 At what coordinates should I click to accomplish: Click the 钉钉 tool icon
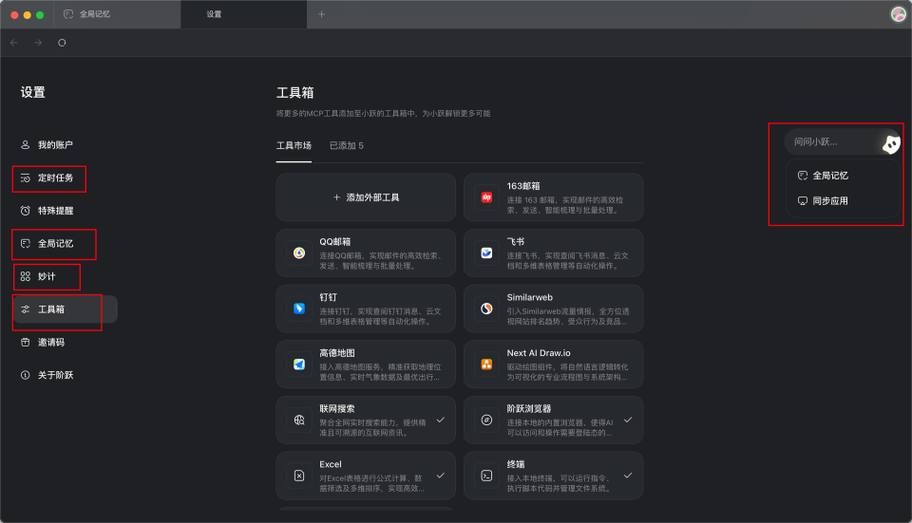coord(299,308)
